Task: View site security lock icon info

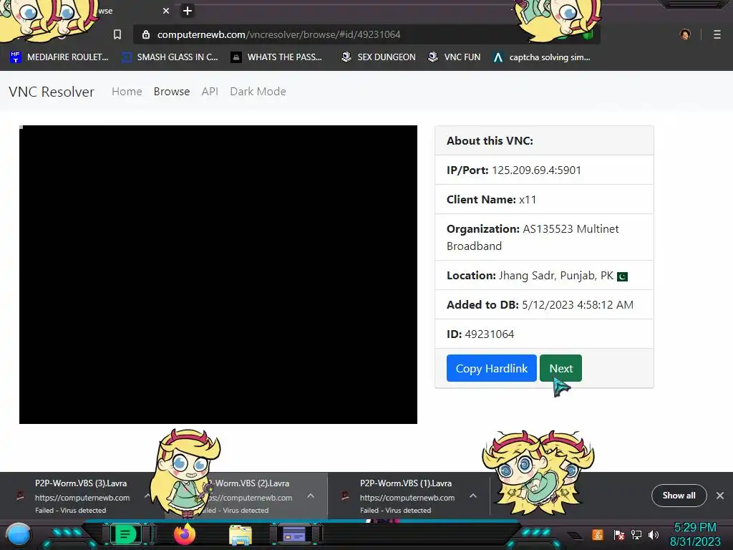Action: click(x=146, y=34)
